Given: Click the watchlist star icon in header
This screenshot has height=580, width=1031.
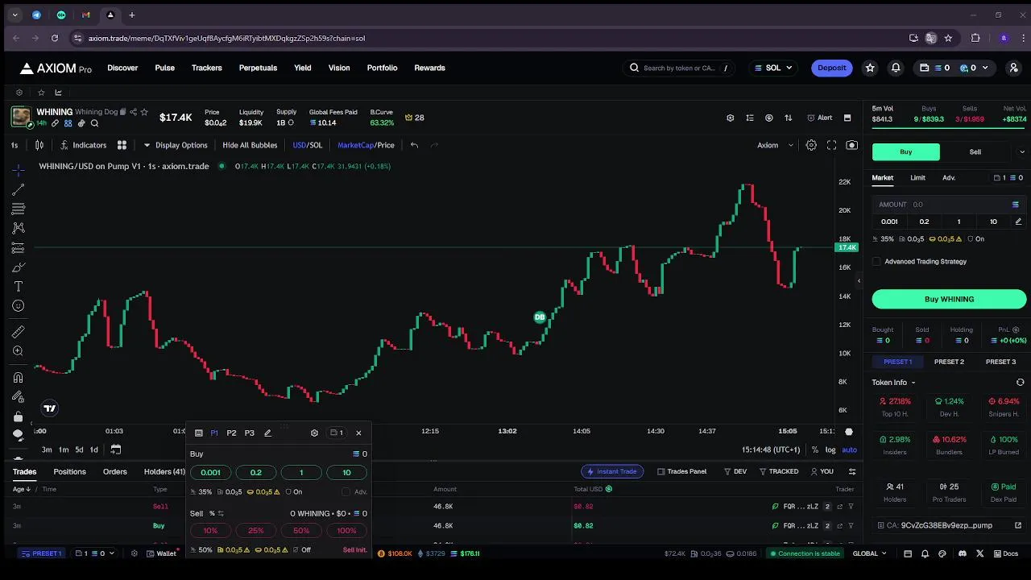Looking at the screenshot, I should coord(870,68).
